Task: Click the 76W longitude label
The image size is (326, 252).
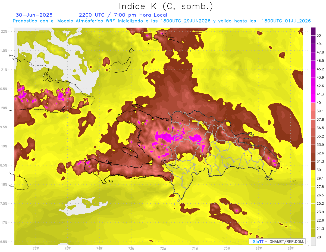Action: [36, 248]
